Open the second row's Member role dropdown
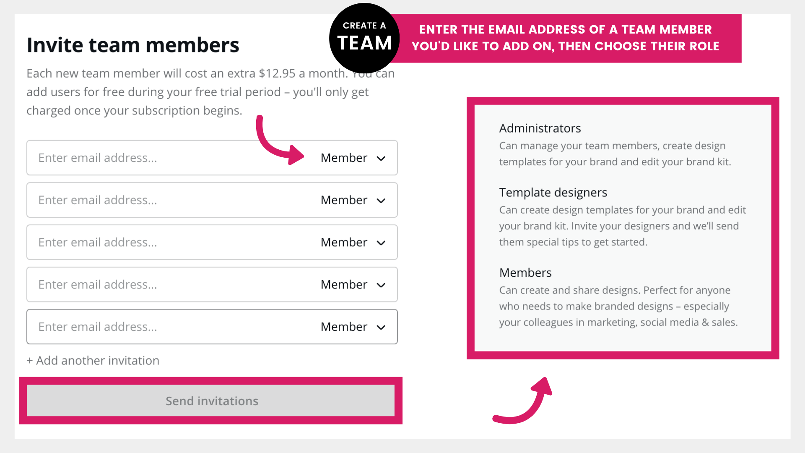Image resolution: width=805 pixels, height=453 pixels. coord(353,200)
